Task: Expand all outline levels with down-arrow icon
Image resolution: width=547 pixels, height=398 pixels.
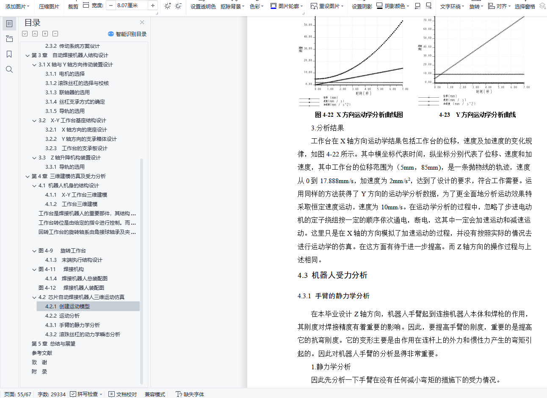Action: point(25,34)
